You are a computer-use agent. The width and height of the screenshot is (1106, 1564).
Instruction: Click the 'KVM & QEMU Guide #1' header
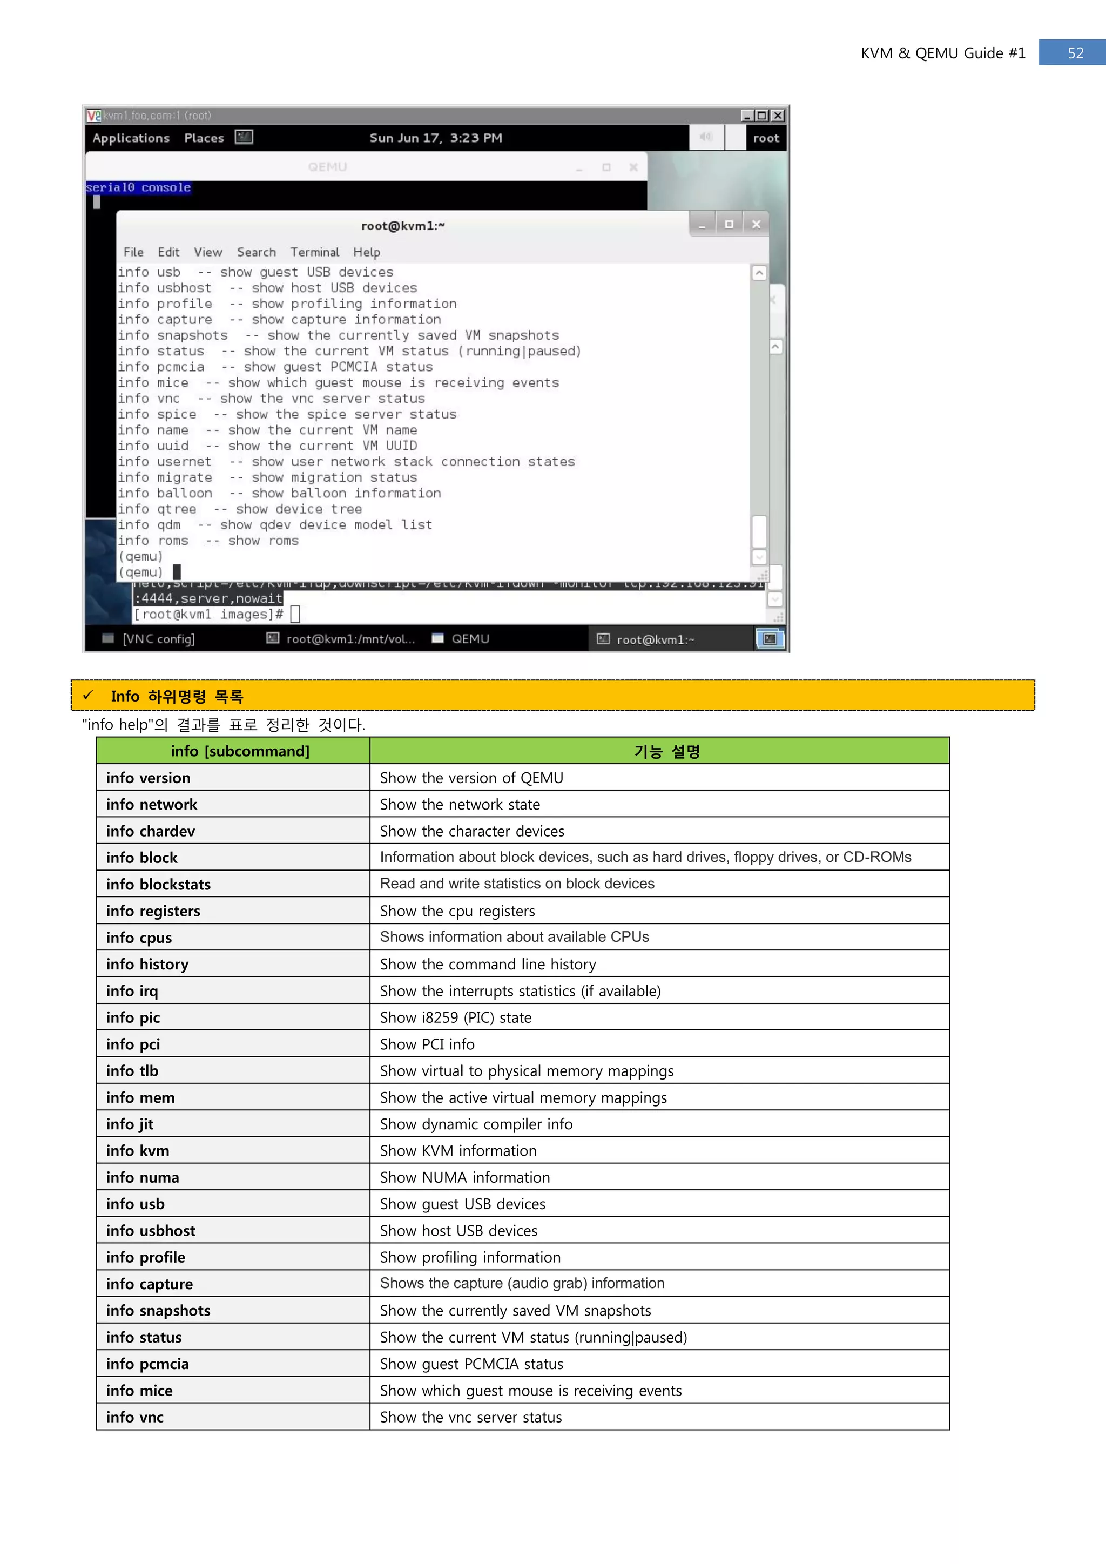[943, 53]
